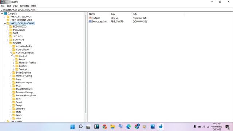233x131 pixels.
Task: Select the Enum key
Action: click(22, 59)
